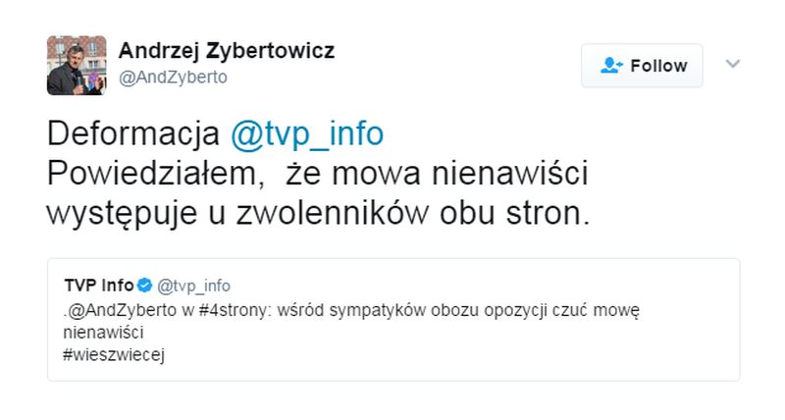Click the line "występuje u zwolenników obu stron"
Image resolution: width=785 pixels, height=420 pixels.
[x=319, y=213]
